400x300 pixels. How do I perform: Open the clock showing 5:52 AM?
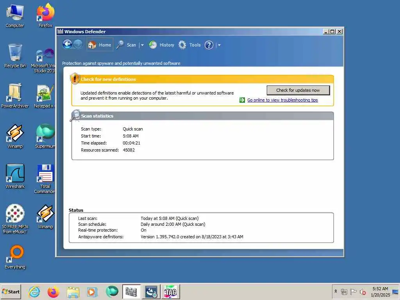point(380,291)
